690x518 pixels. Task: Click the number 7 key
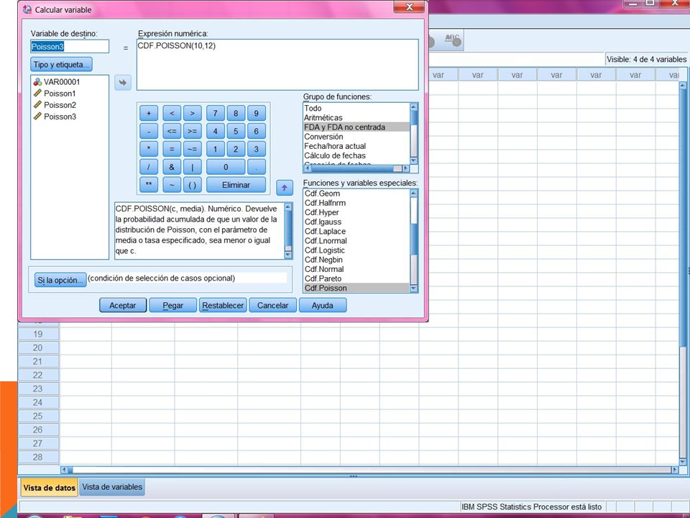pyautogui.click(x=215, y=113)
